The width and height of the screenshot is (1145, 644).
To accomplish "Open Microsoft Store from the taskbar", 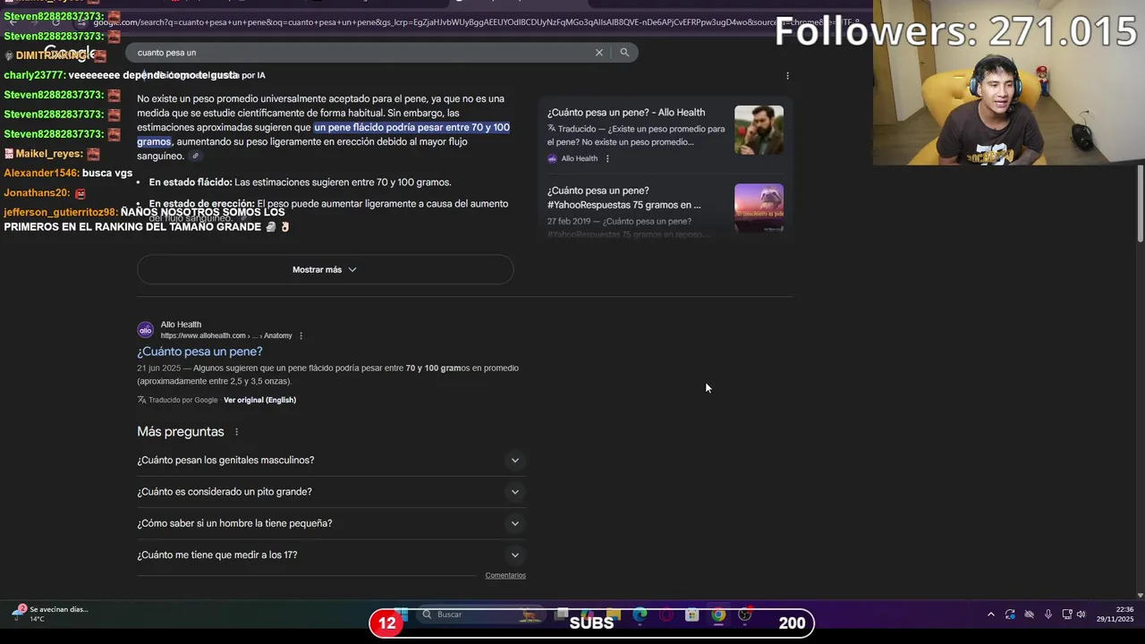I will coord(692,614).
